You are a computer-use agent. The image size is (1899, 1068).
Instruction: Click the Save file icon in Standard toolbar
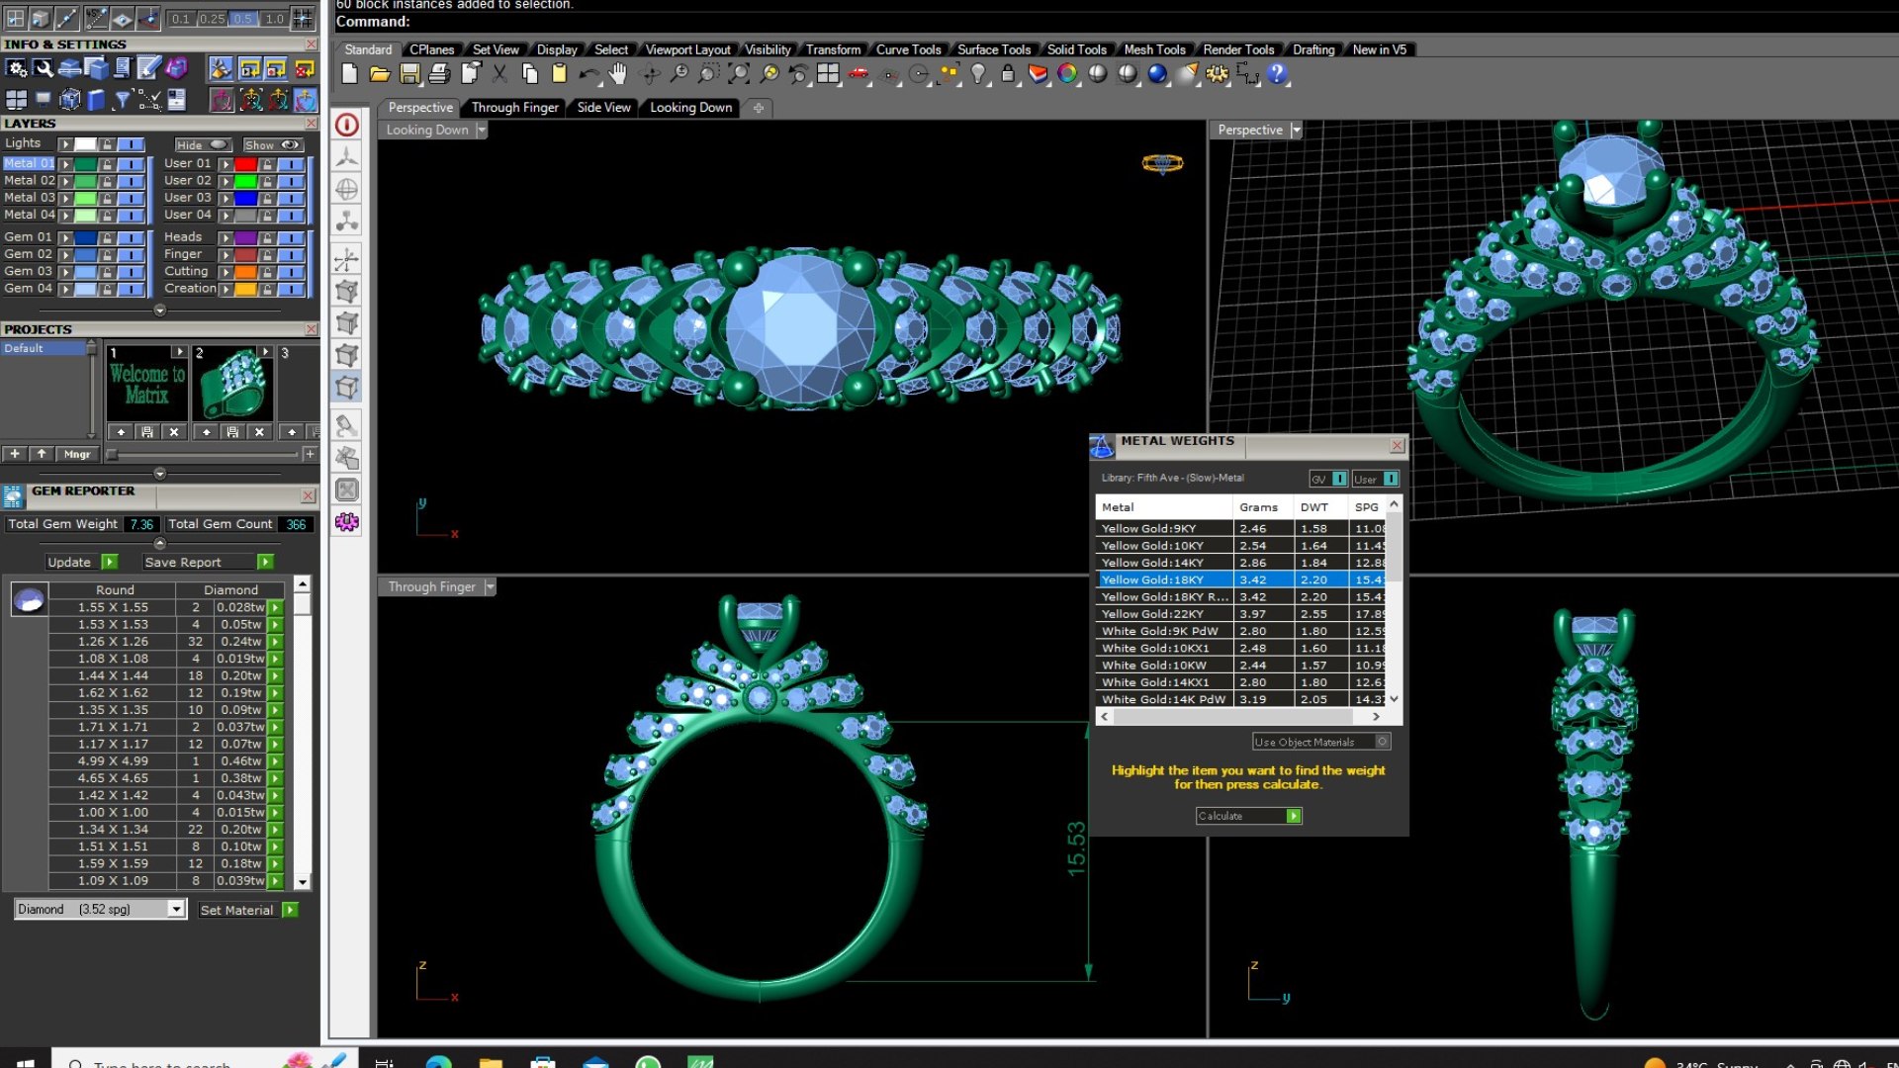(409, 73)
